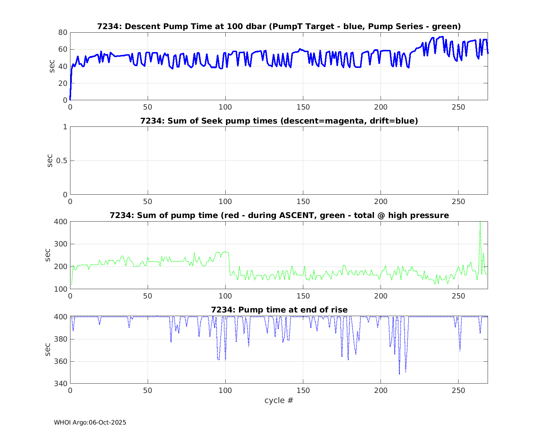Click the '300' y-axis tick on third plot
Image resolution: width=539 pixels, height=431 pixels.
pos(61,244)
